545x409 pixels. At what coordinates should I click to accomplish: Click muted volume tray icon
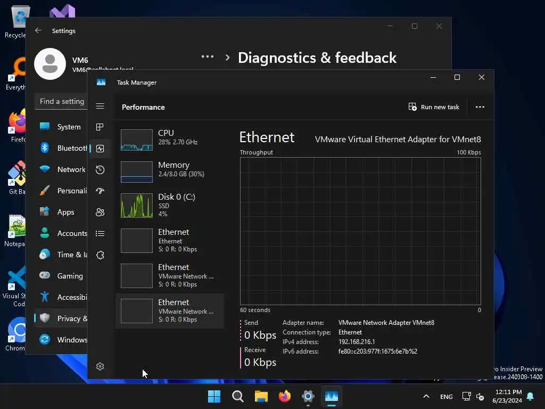(x=480, y=396)
